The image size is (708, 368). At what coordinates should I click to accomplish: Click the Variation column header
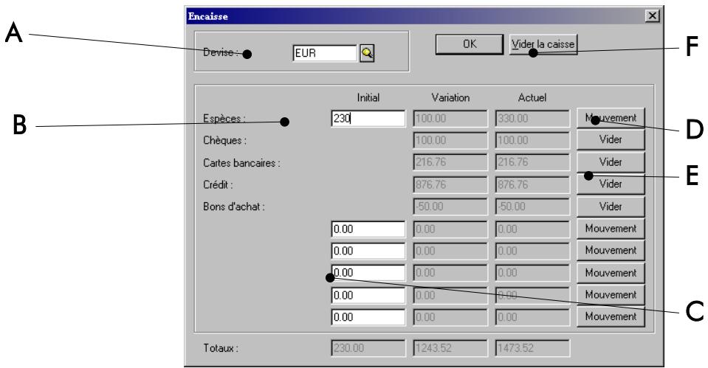coord(450,97)
